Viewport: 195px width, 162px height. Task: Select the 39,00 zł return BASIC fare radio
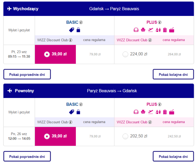click(47, 136)
